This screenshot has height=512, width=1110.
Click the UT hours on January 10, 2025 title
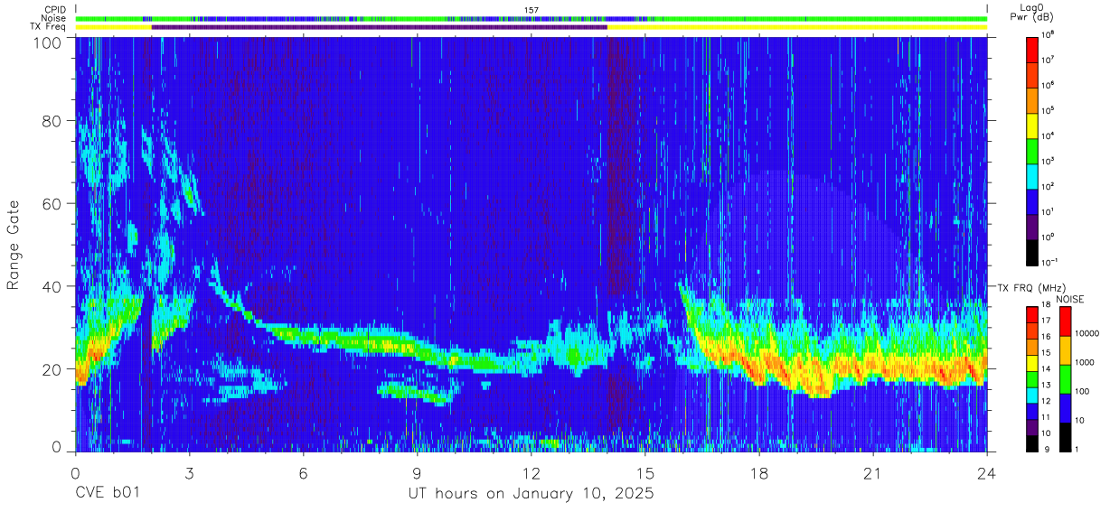tap(531, 495)
